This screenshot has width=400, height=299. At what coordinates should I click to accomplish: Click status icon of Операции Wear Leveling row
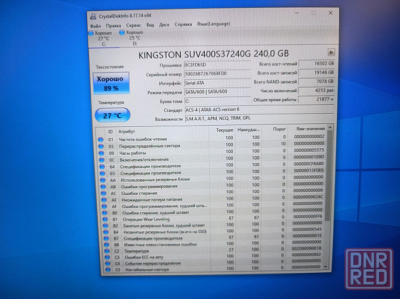pyautogui.click(x=101, y=219)
